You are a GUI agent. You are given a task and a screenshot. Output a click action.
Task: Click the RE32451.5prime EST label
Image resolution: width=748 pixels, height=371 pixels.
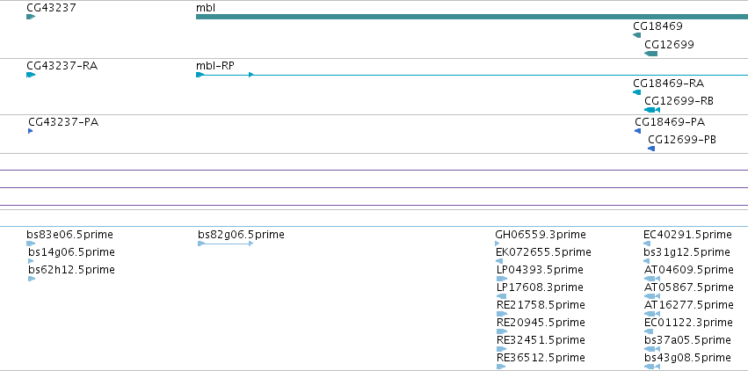tap(541, 340)
